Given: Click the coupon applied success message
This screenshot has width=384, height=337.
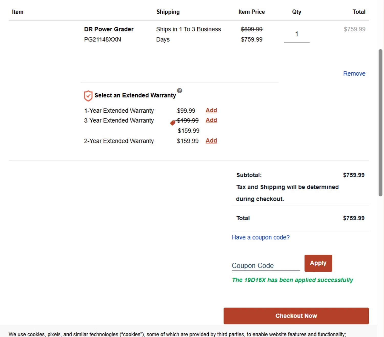Looking at the screenshot, I should (292, 280).
